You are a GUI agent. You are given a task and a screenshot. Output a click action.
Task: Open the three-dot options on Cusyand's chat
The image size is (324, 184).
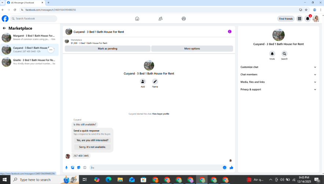point(51,50)
